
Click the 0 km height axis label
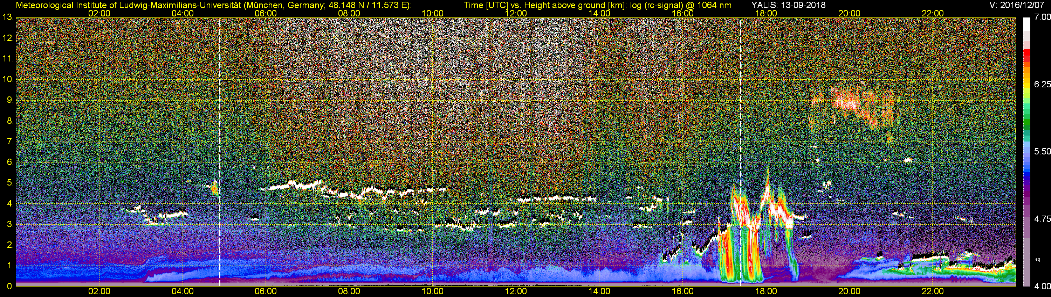10,287
